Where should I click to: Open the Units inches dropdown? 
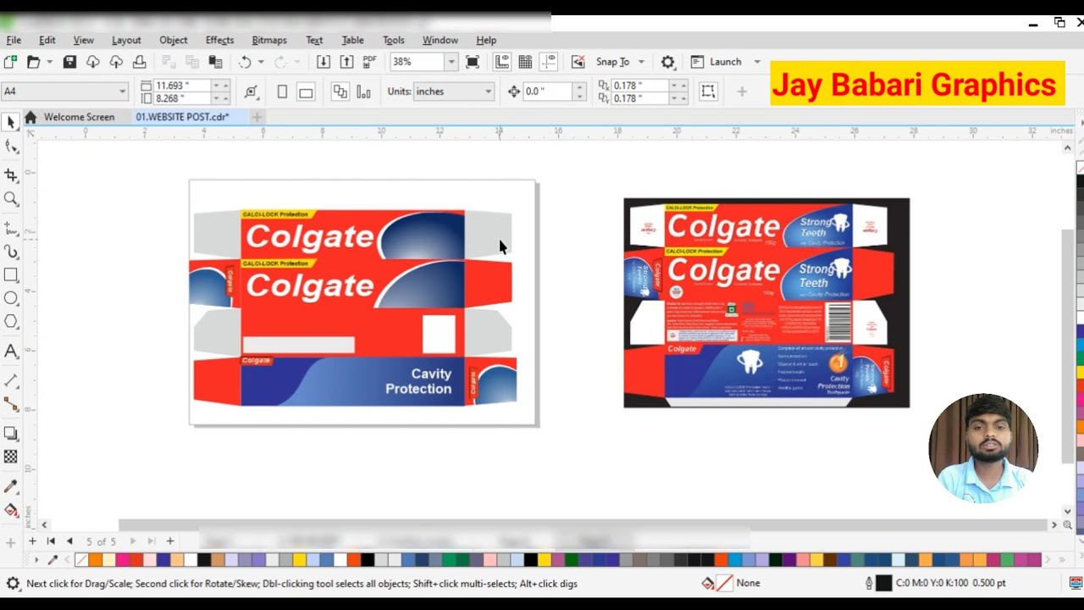[488, 91]
